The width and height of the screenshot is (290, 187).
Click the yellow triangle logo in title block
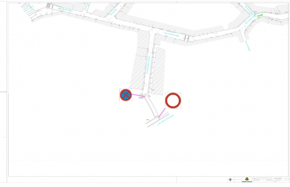pos(246,179)
